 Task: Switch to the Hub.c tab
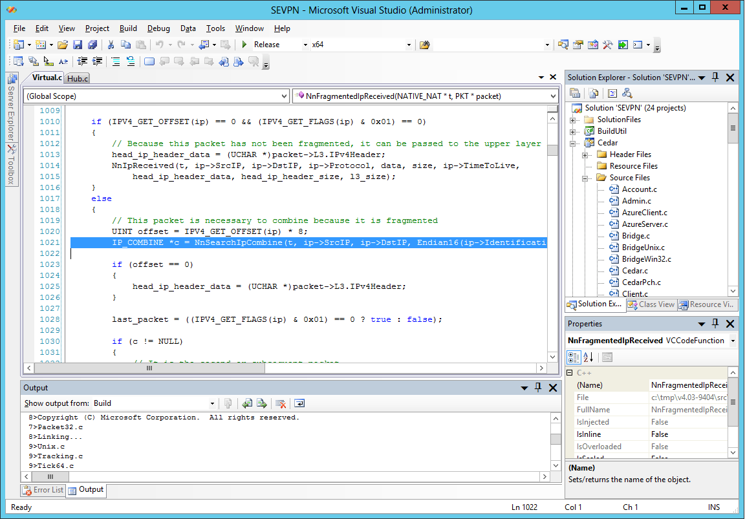tap(76, 78)
